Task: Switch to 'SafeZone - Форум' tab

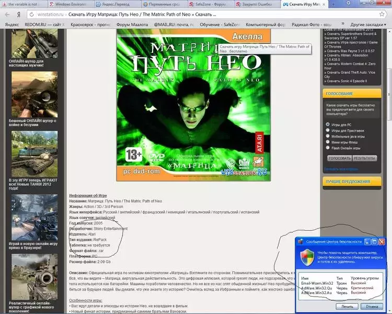Action: pos(211,4)
